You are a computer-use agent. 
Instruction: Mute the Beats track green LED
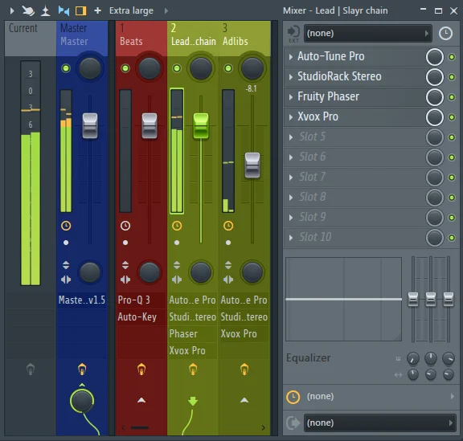(125, 68)
